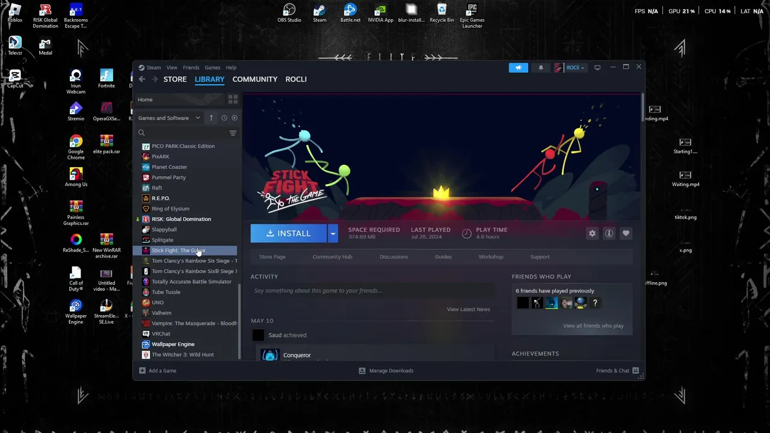
Task: Click OBS Studio desktop icon
Action: coord(289,13)
